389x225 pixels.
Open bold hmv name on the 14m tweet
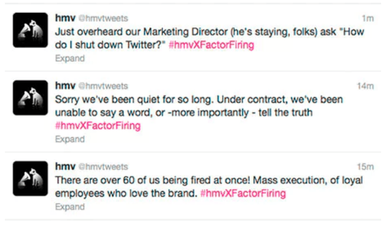[x=66, y=86]
